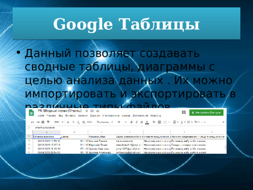Open the fill color bucket
The height and width of the screenshot is (190, 253).
coord(154,122)
